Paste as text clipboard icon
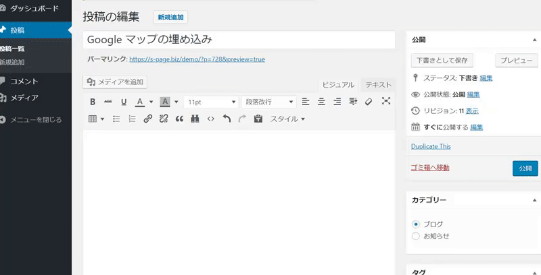 tap(258, 119)
